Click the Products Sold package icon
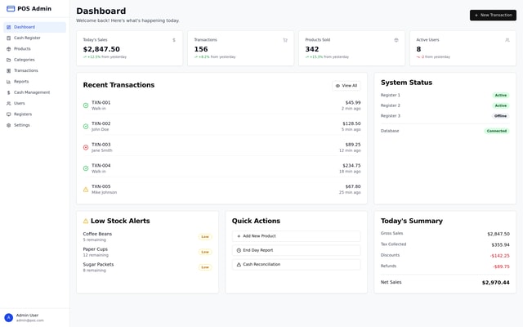This screenshot has height=327, width=523. [x=396, y=39]
